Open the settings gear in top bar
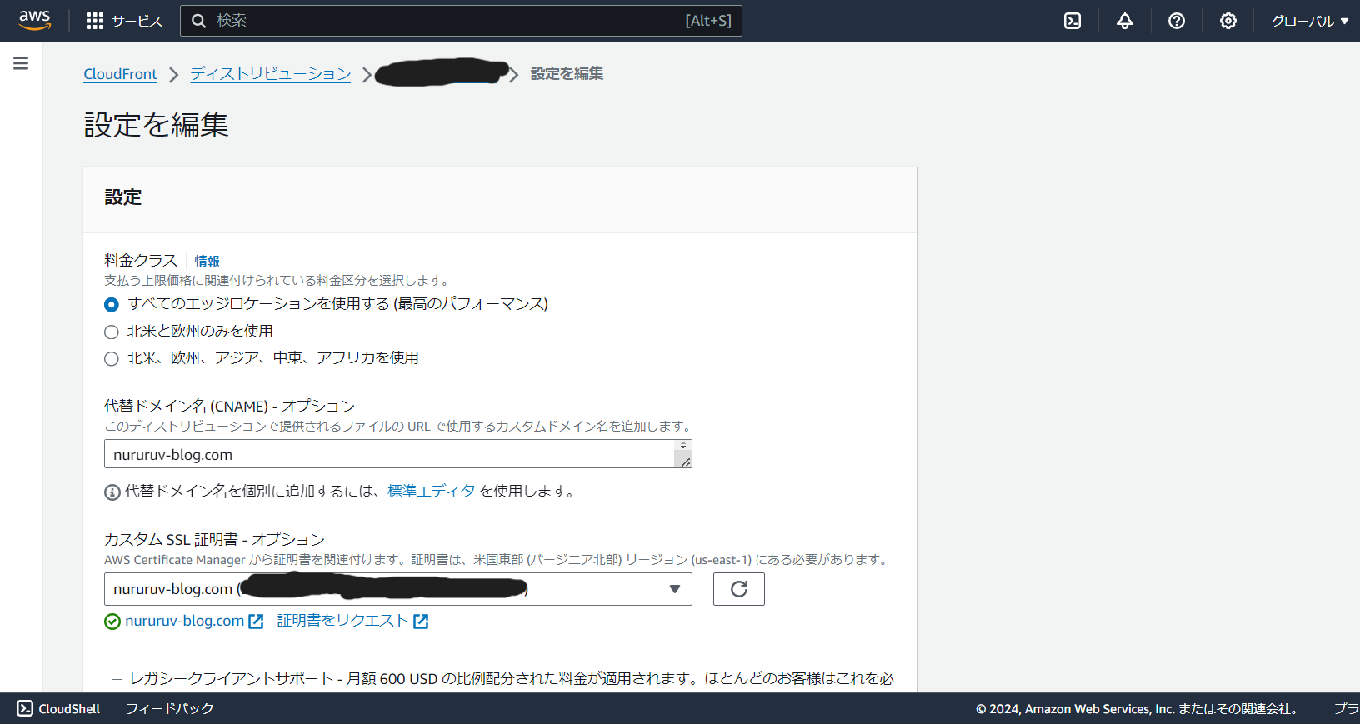This screenshot has height=724, width=1360. [x=1228, y=21]
